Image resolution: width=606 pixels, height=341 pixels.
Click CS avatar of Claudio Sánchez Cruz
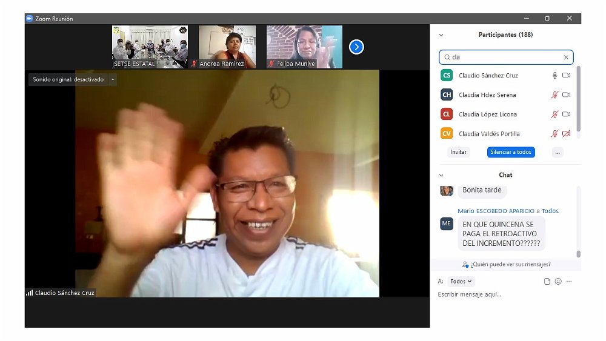coord(447,76)
